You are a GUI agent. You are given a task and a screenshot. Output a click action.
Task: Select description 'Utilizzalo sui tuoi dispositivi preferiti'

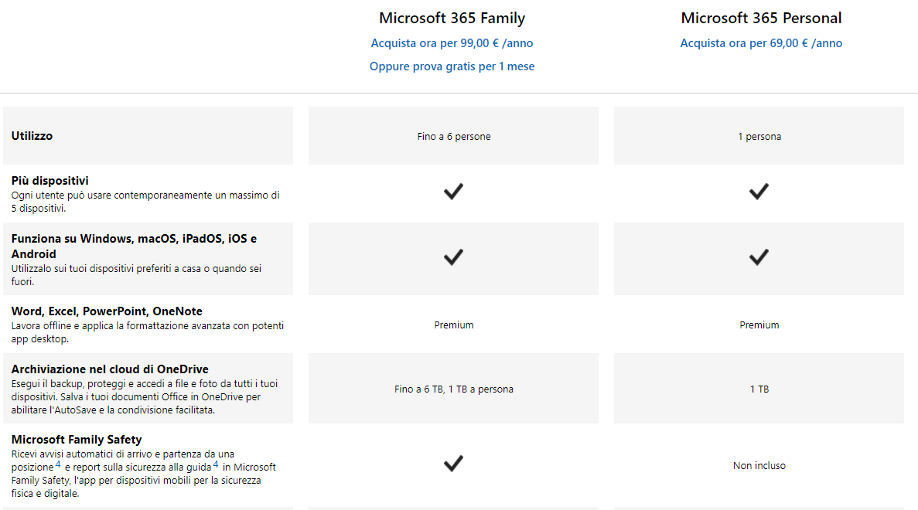(136, 275)
